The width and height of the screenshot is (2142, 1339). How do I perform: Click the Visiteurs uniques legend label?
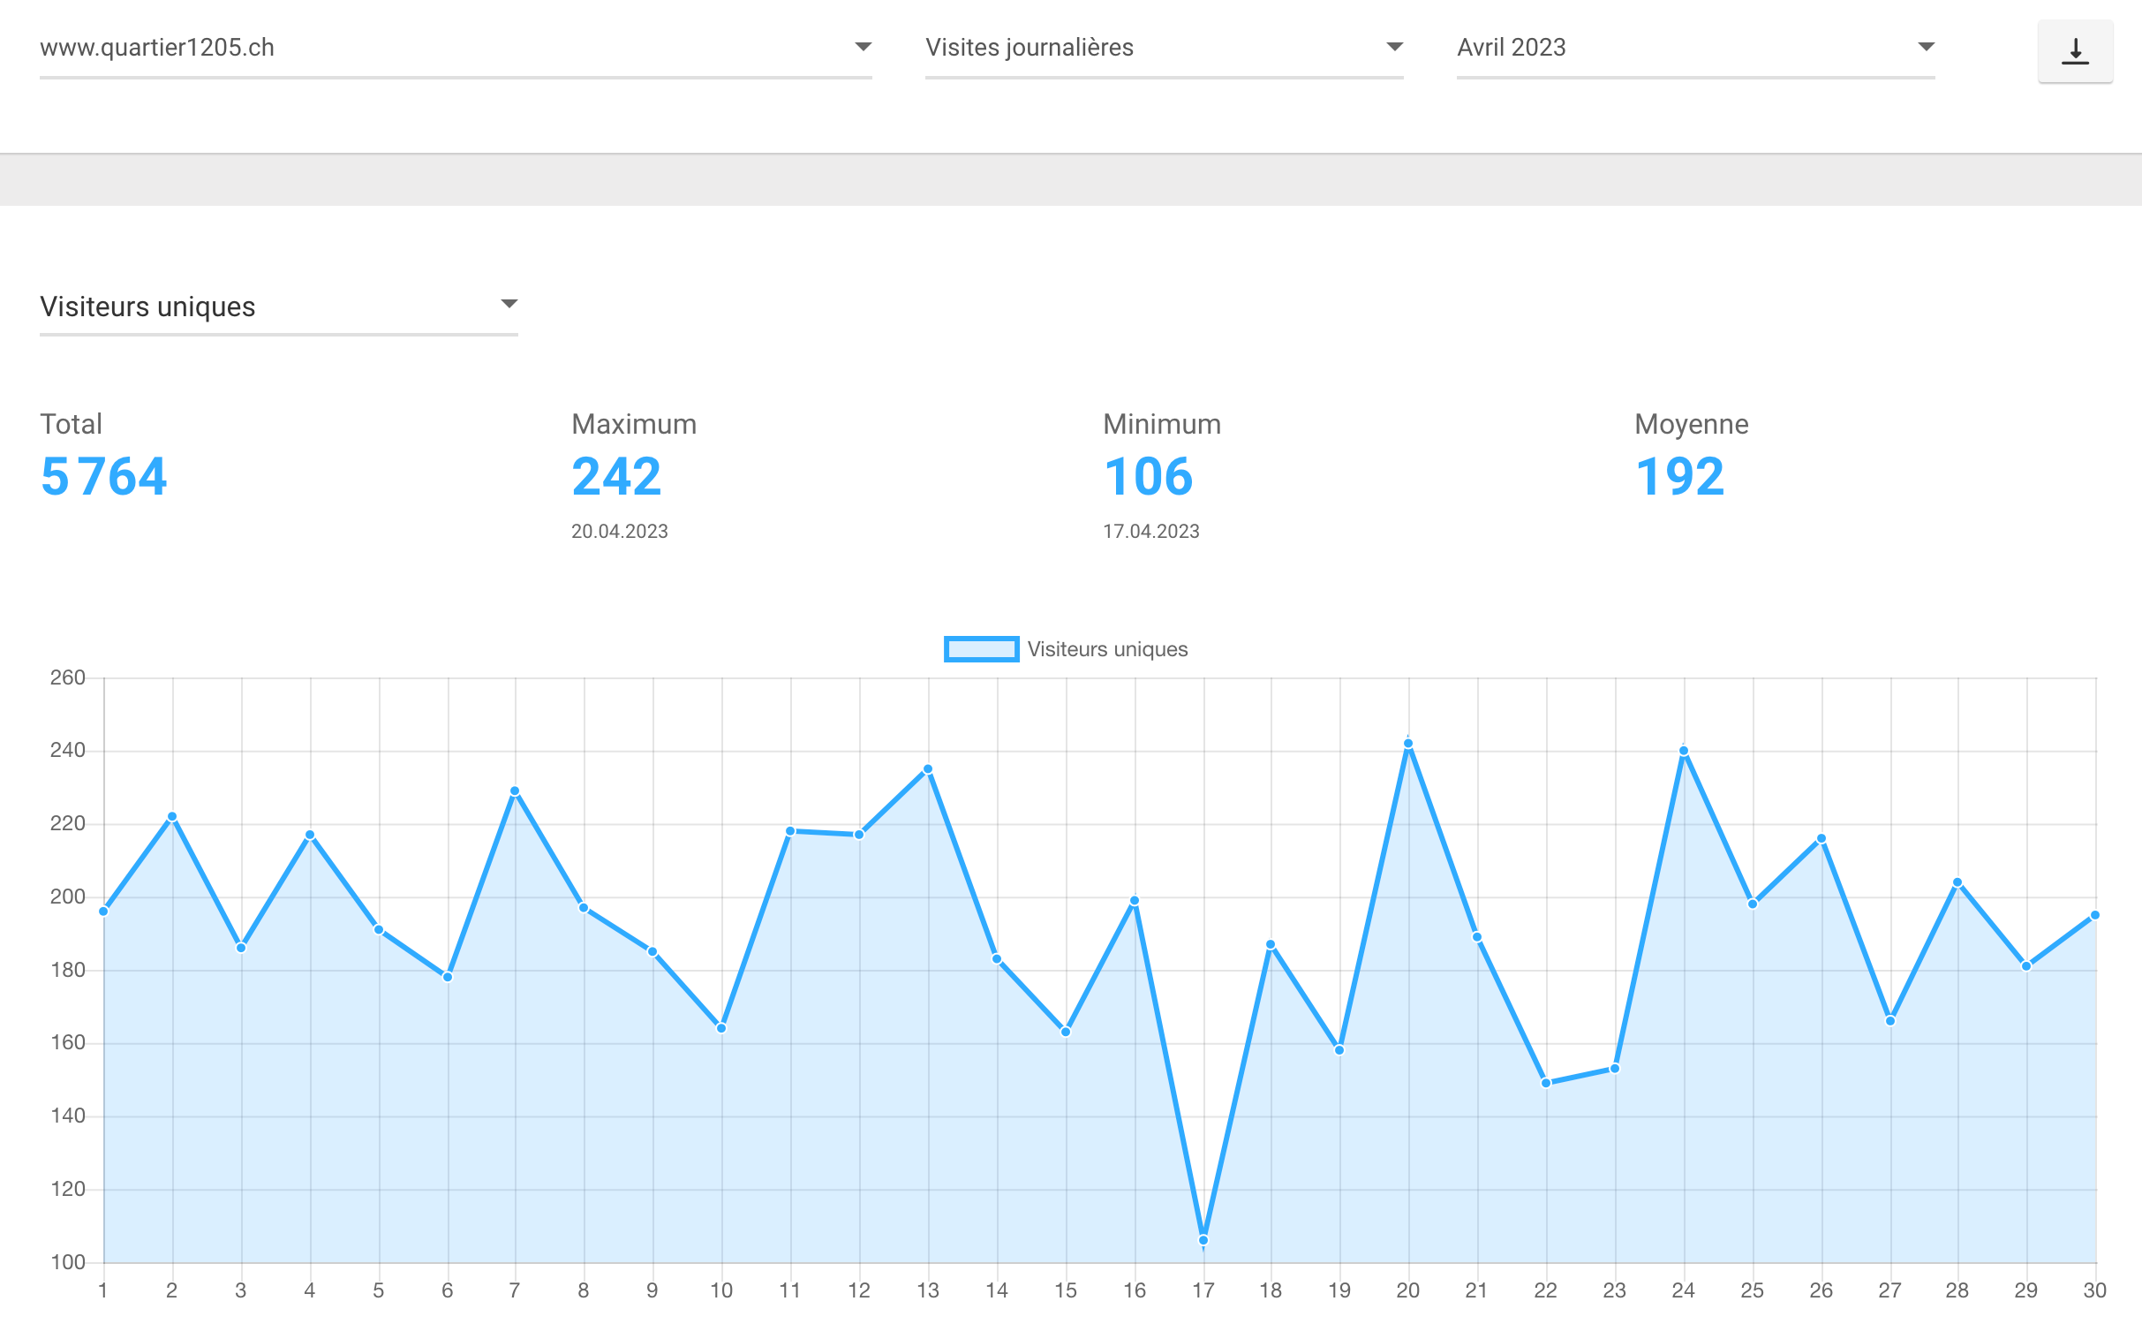tap(1107, 649)
